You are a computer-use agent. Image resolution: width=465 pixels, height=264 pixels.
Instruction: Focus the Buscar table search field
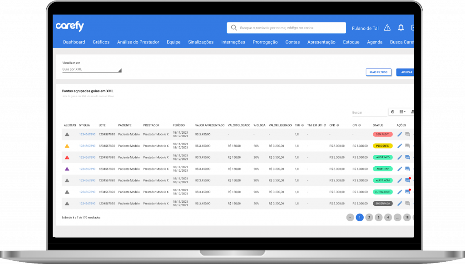pyautogui.click(x=369, y=112)
